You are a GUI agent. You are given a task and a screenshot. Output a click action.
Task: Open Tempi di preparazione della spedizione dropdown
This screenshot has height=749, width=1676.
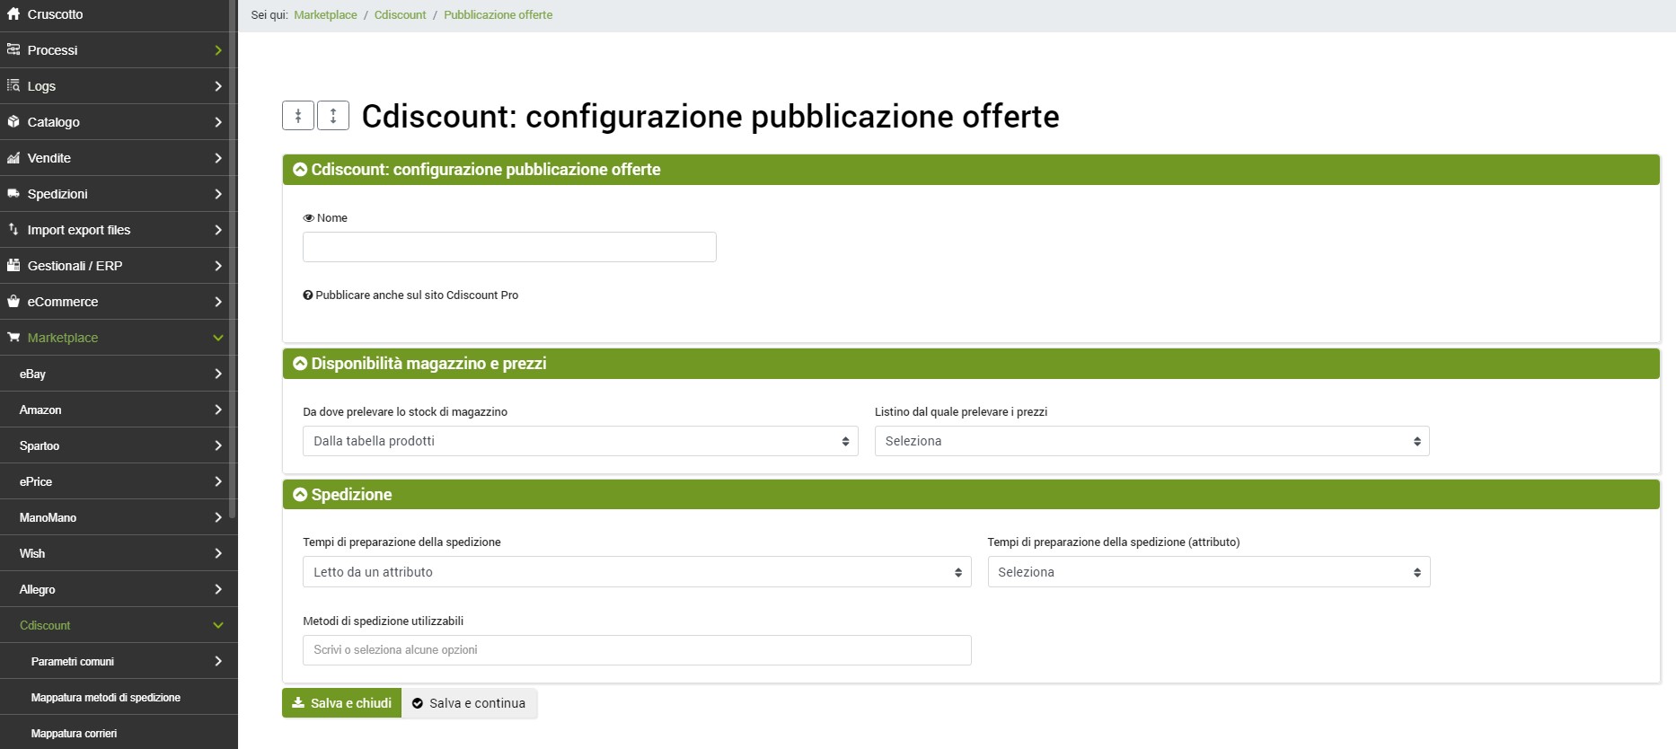tap(637, 572)
